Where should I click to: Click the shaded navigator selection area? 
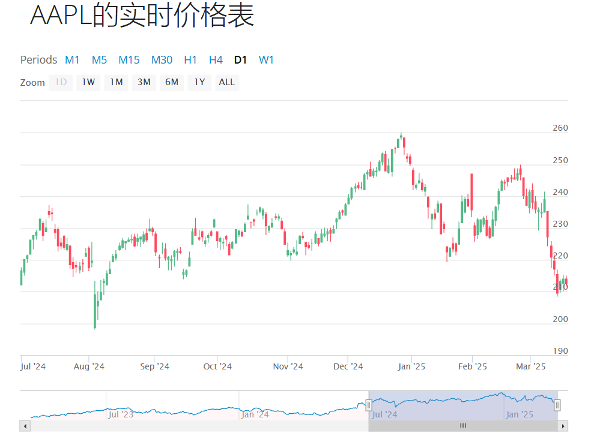pyautogui.click(x=463, y=405)
